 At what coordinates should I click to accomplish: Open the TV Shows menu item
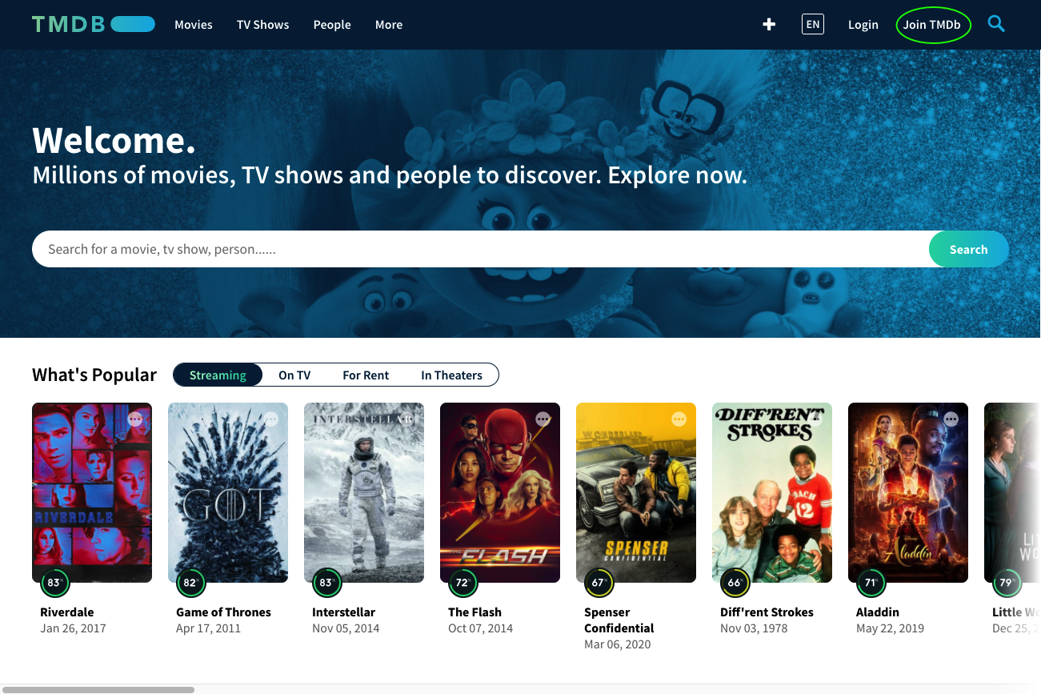(262, 25)
